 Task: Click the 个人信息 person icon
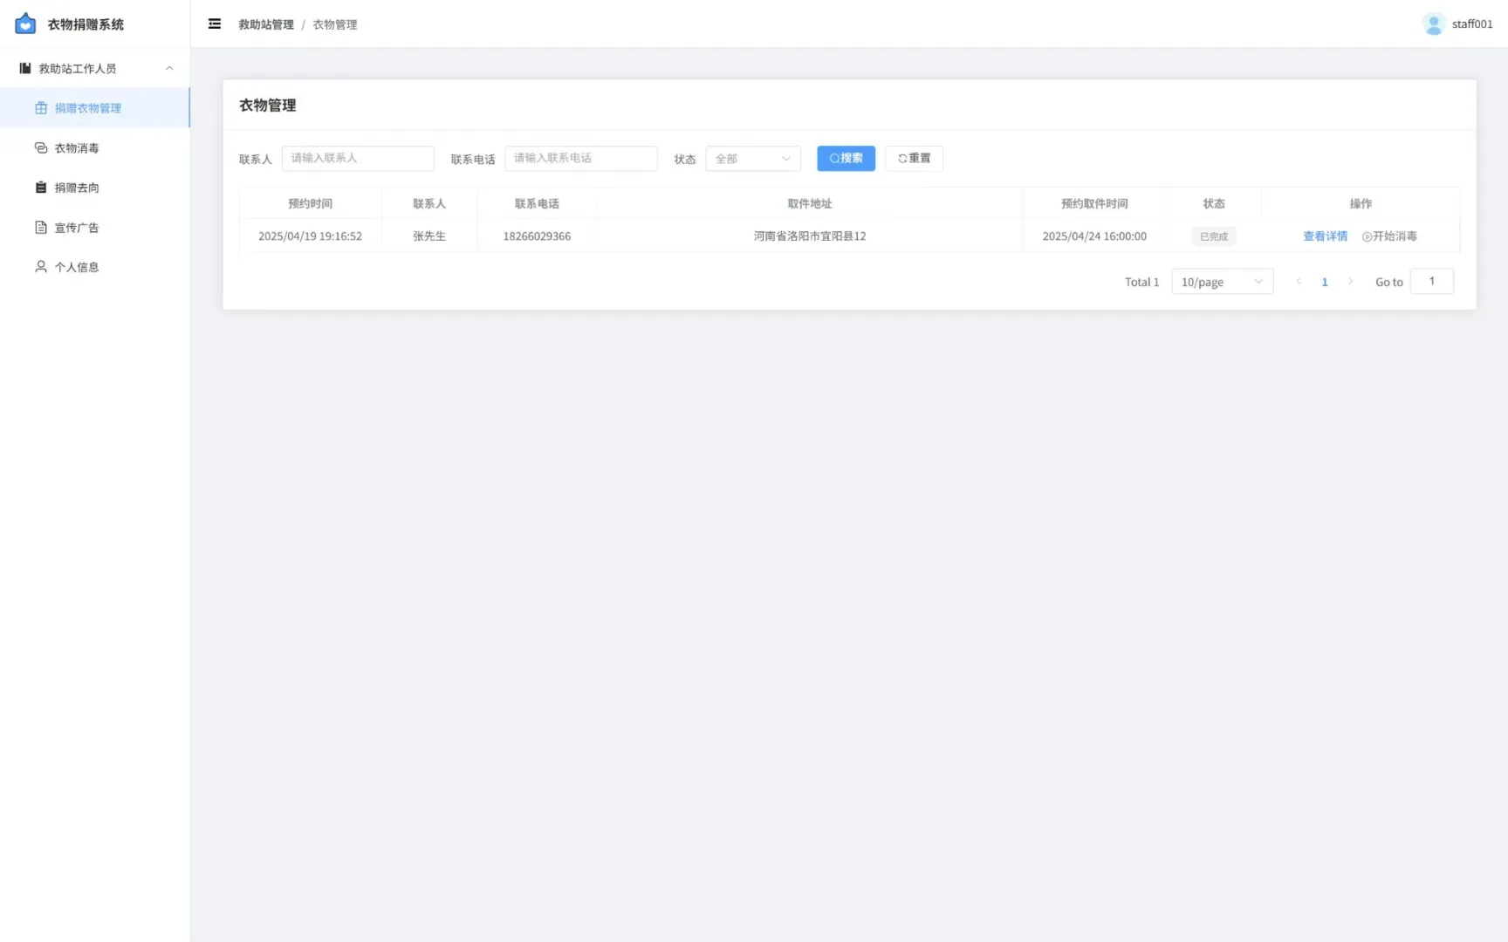point(41,267)
